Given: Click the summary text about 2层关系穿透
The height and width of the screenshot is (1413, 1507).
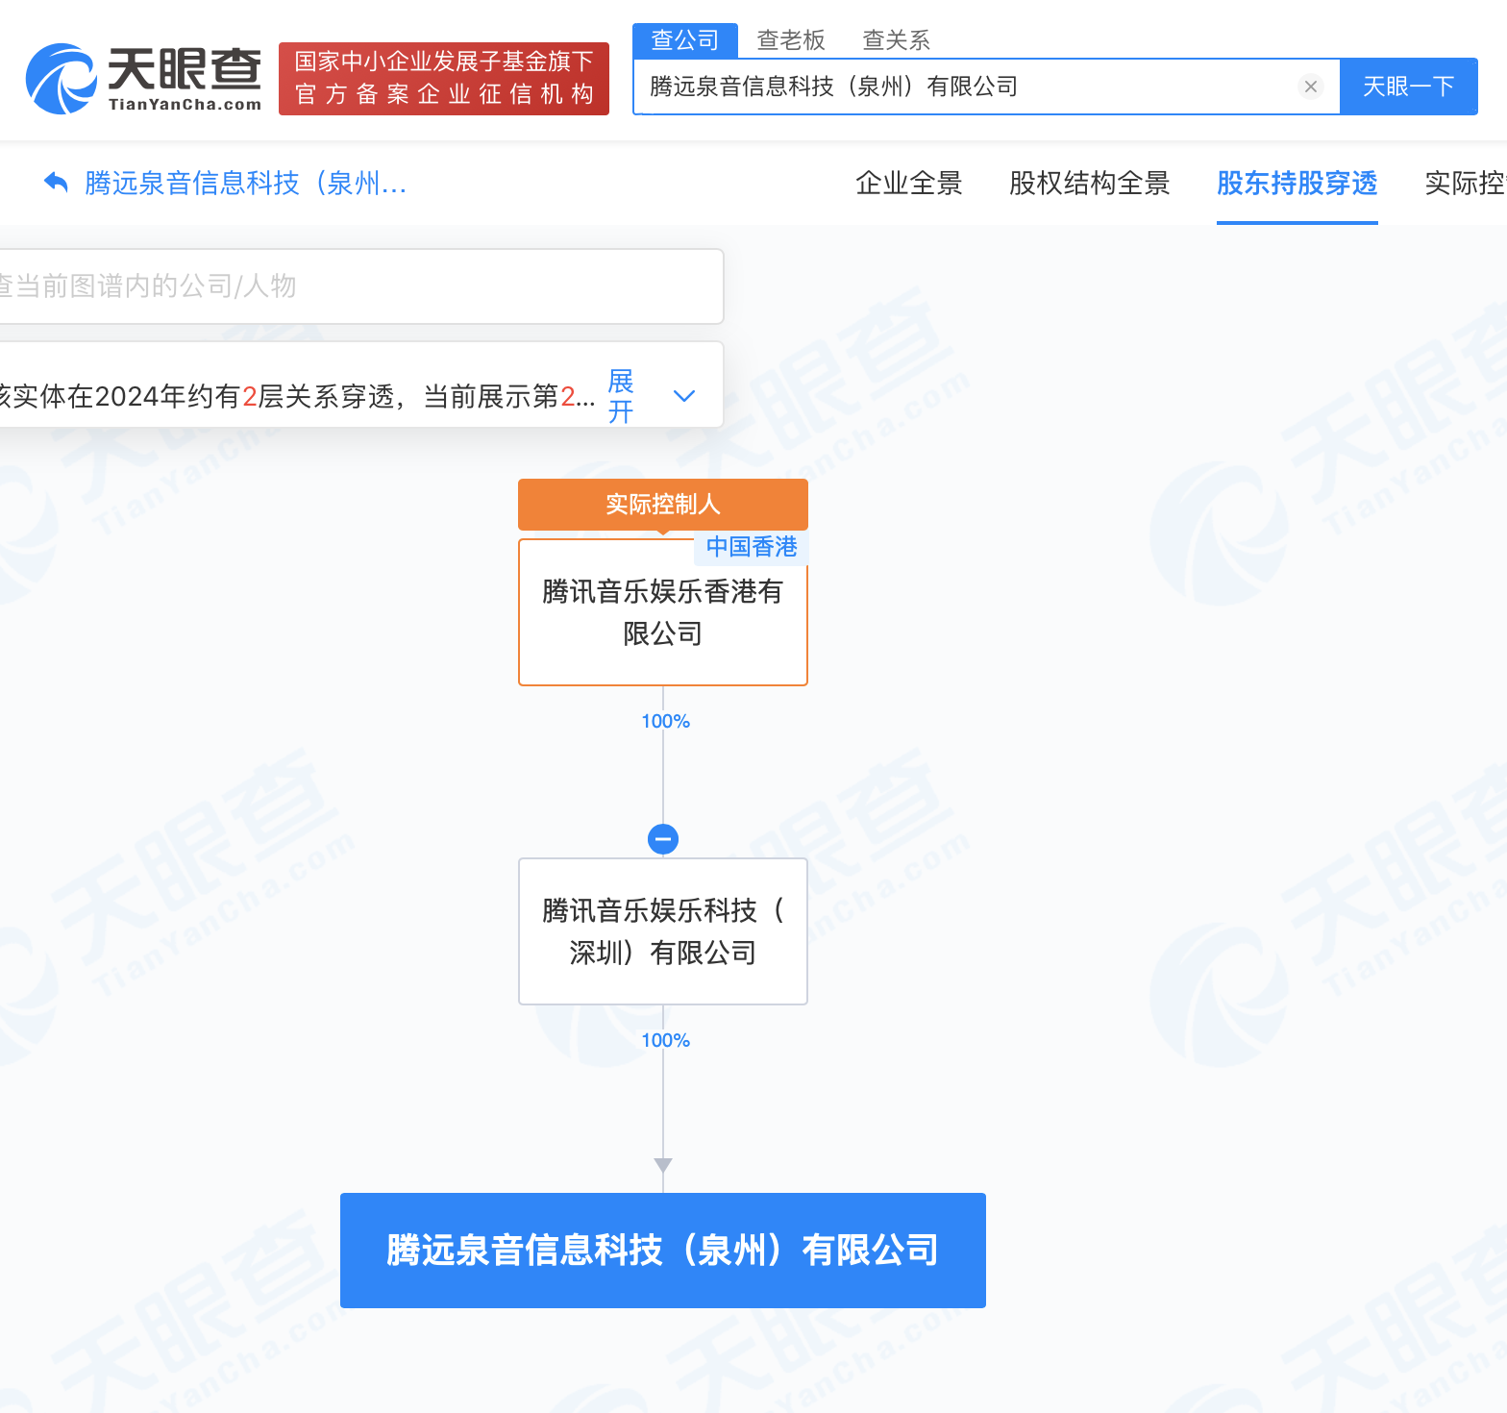Looking at the screenshot, I should [296, 396].
